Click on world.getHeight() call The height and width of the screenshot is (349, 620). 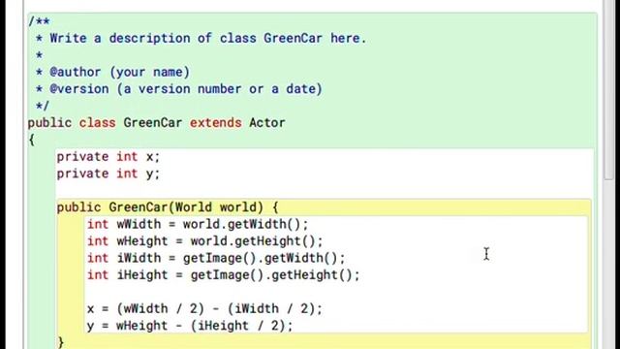coord(256,241)
